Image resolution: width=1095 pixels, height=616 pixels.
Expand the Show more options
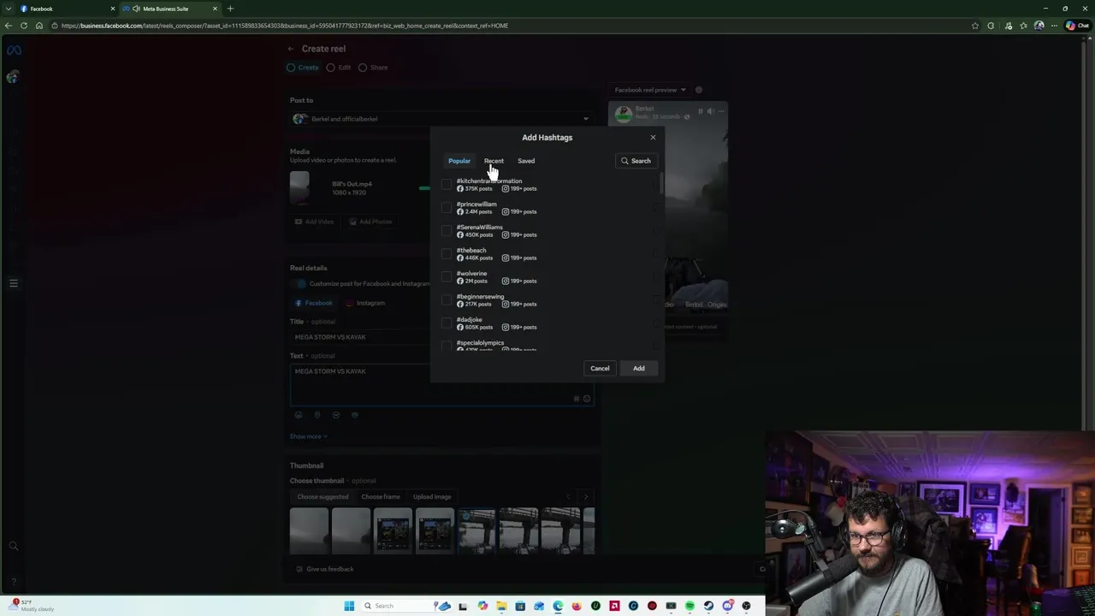(308, 436)
